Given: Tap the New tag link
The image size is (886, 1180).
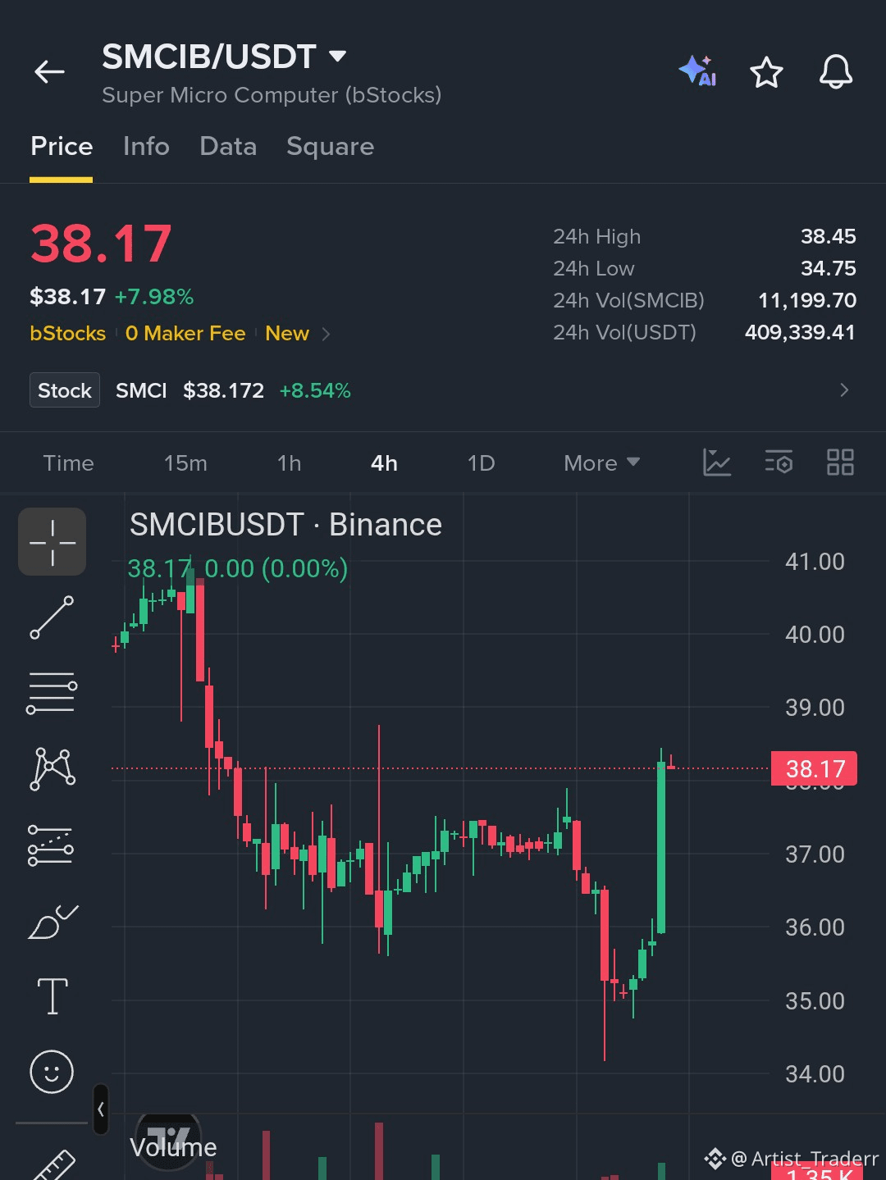Looking at the screenshot, I should tap(287, 334).
